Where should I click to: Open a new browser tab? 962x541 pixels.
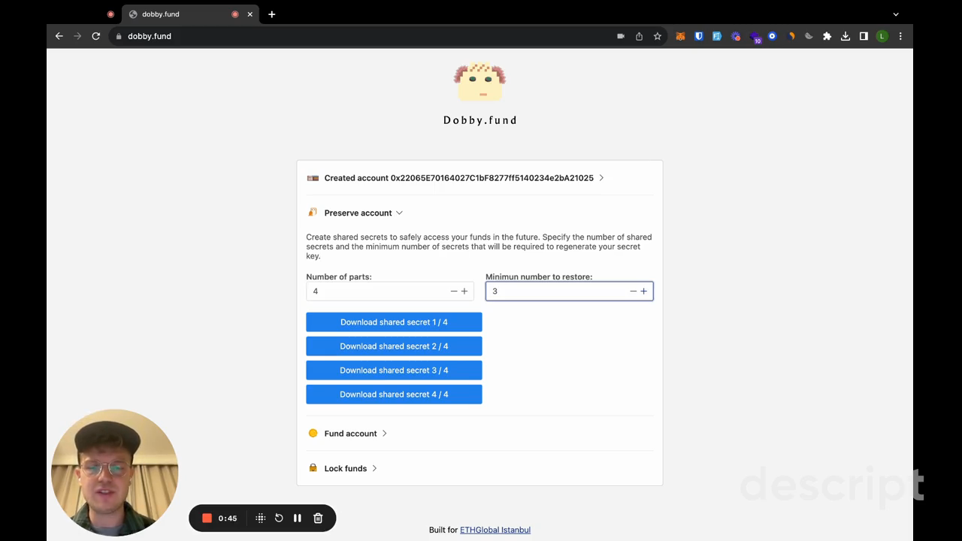pyautogui.click(x=272, y=14)
